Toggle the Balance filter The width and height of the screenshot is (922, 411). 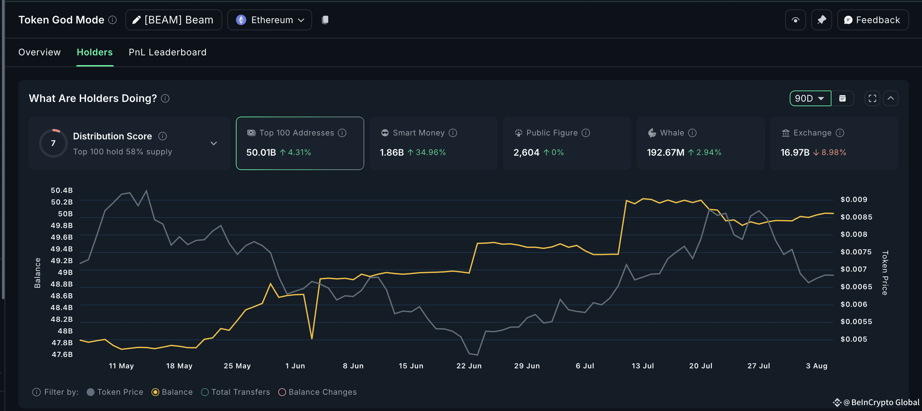[172, 392]
